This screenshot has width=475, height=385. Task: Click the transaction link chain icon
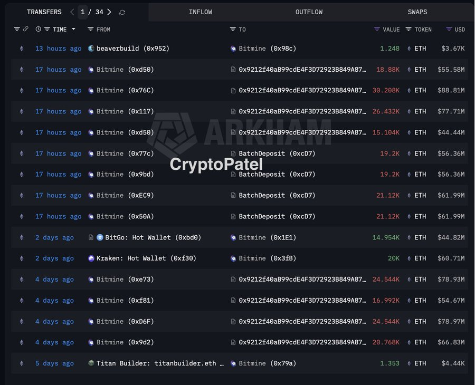point(25,29)
